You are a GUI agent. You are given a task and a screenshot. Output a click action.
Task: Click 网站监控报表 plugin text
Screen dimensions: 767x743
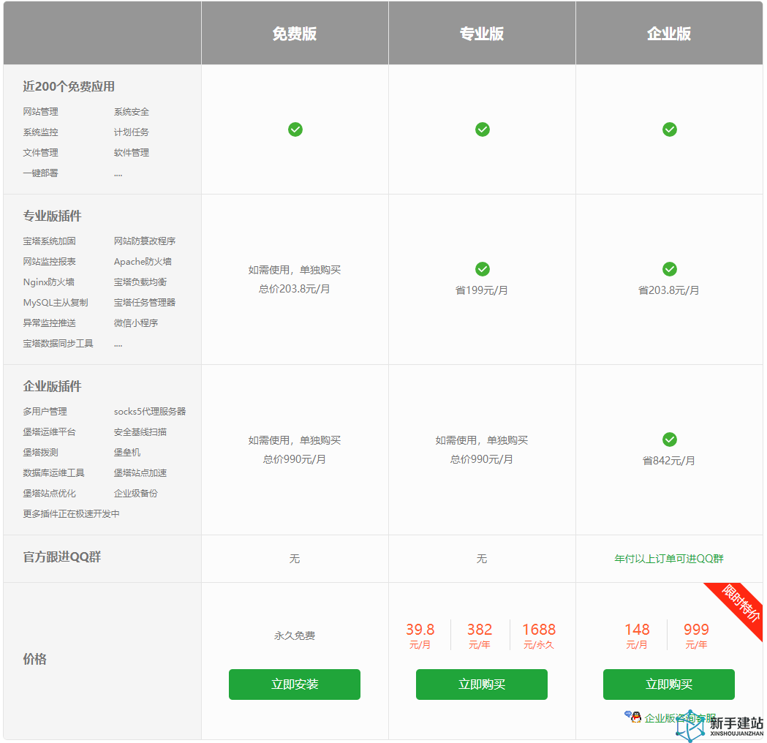[50, 262]
